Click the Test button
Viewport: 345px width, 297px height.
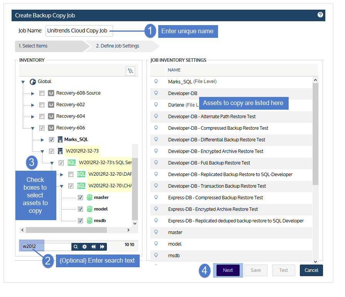click(283, 270)
